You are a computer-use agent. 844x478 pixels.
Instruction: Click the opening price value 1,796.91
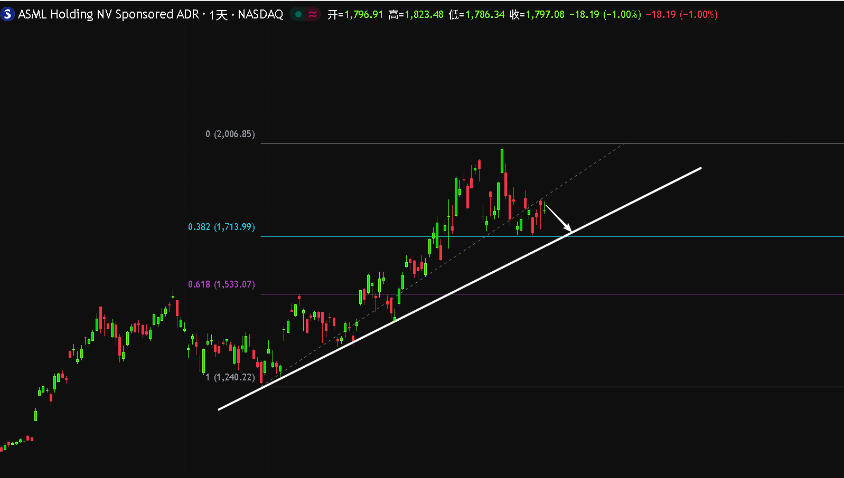pyautogui.click(x=364, y=14)
